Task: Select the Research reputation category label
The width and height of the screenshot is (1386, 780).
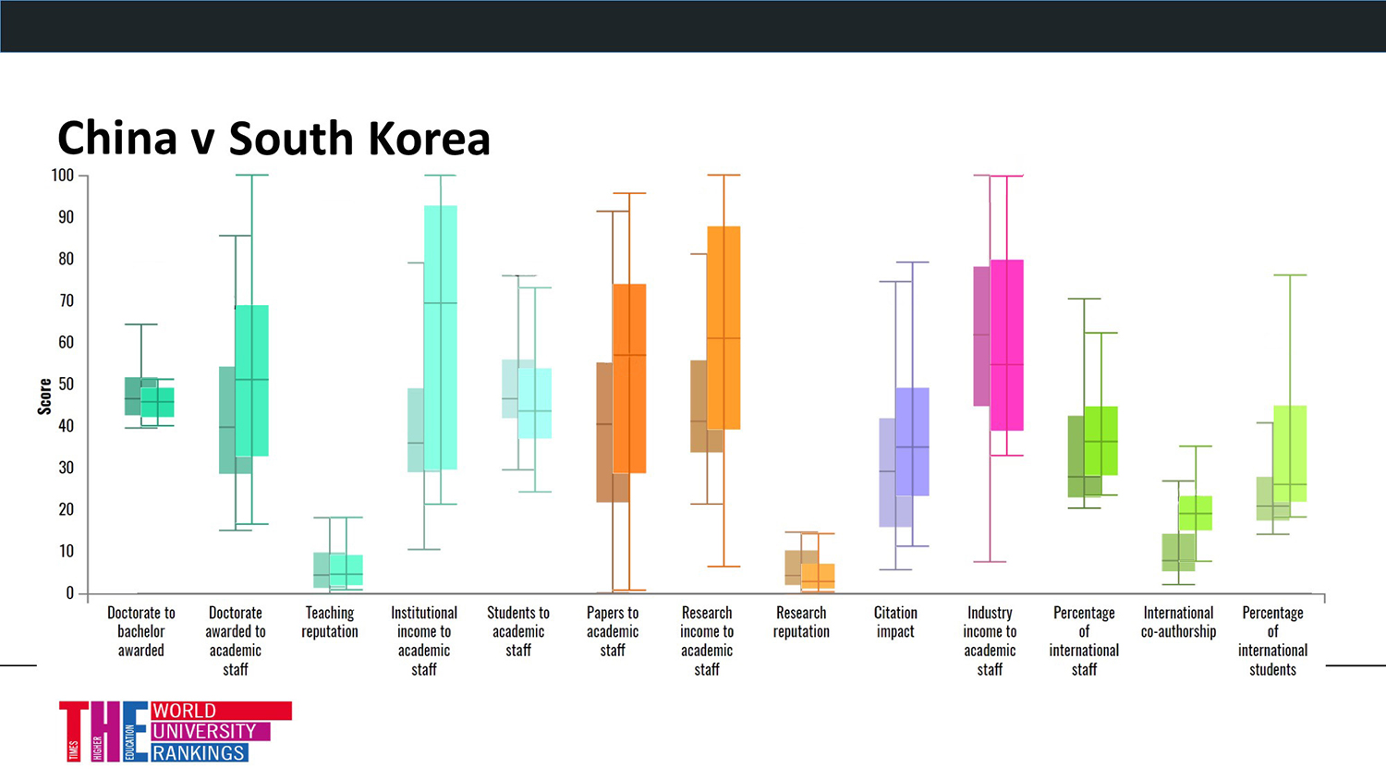Action: tap(801, 622)
